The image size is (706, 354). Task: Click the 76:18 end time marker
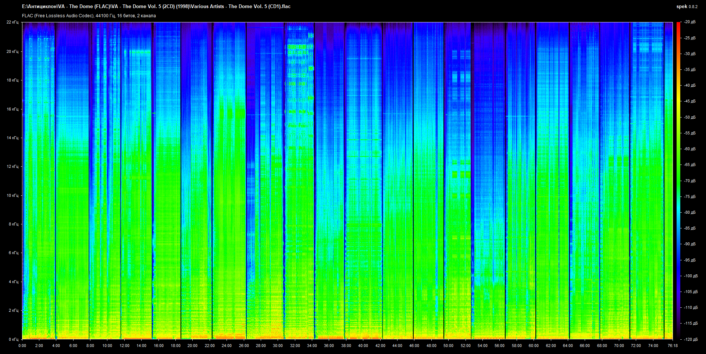(x=673, y=346)
